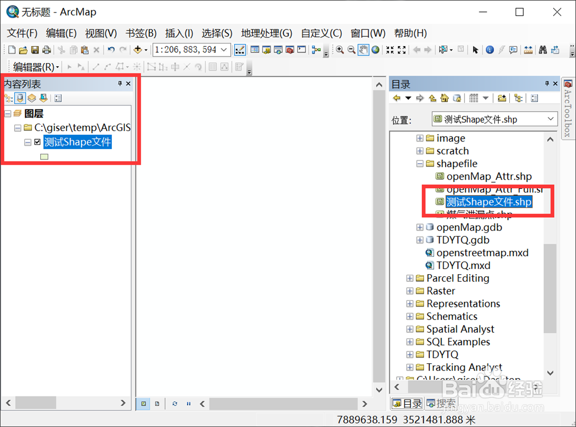Switch to List By Drawing Order
The image size is (576, 427).
[8, 98]
